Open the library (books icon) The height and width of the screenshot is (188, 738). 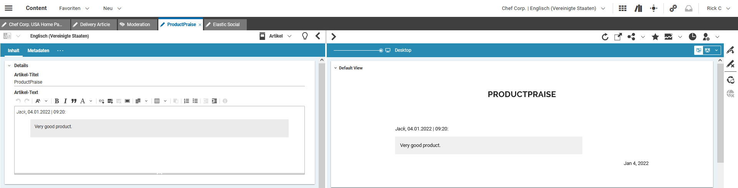pos(638,8)
